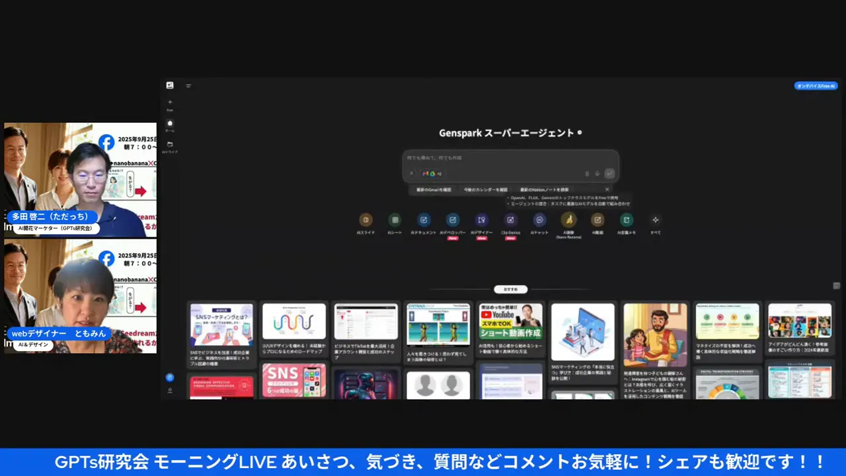Viewport: 846px width, 476px height.
Task: Open AIドライブ folder icon in sidebar
Action: tap(170, 144)
